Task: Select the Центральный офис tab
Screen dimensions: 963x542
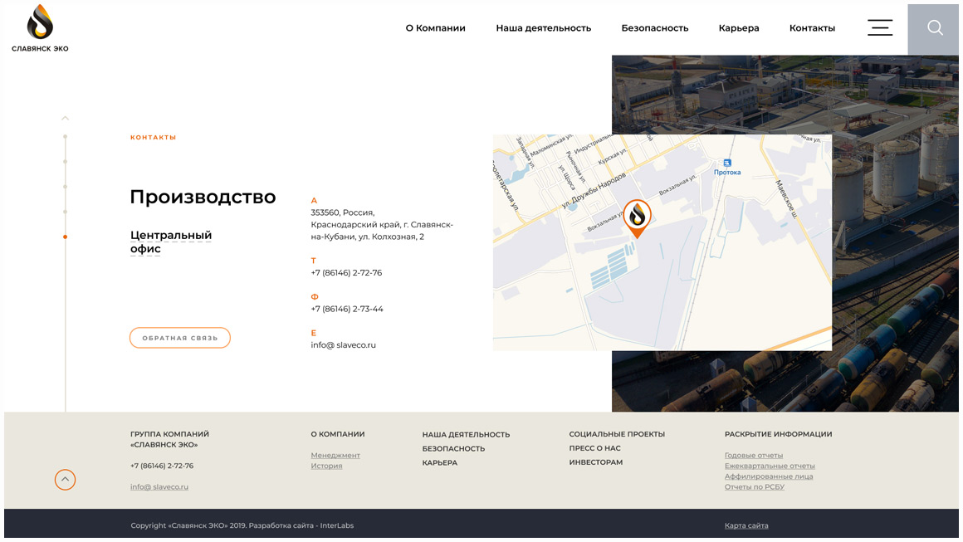Action: pyautogui.click(x=171, y=242)
